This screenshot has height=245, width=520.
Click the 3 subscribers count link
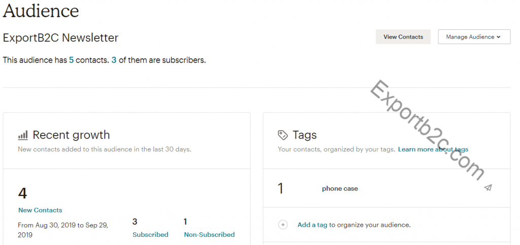[114, 60]
